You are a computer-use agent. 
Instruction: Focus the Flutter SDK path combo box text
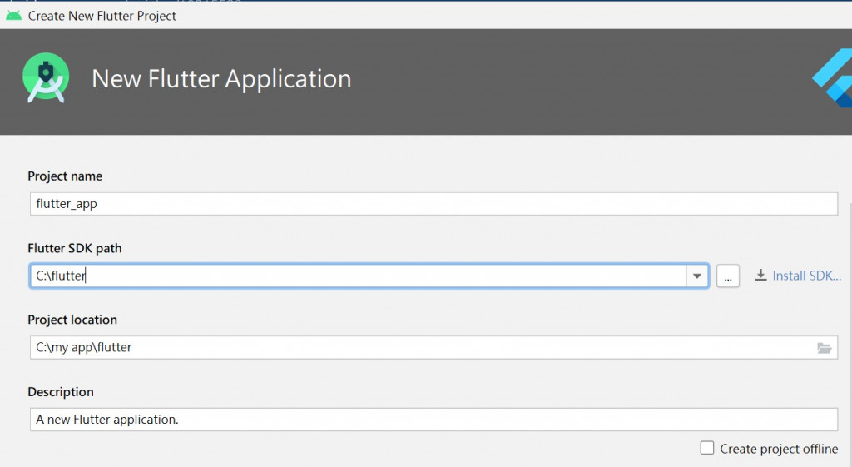click(x=359, y=276)
